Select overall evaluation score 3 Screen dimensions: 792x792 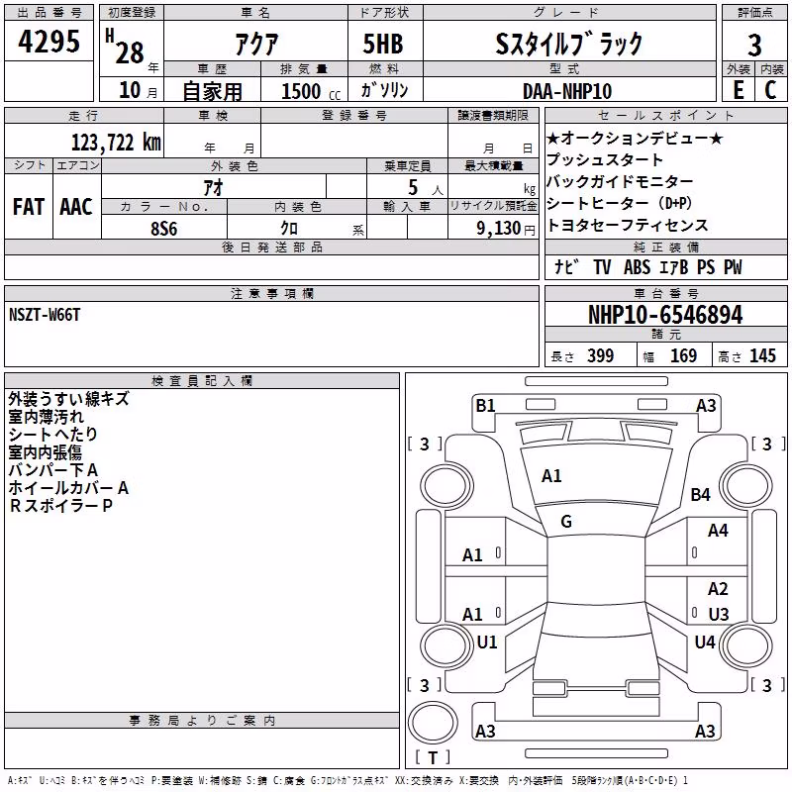(754, 46)
